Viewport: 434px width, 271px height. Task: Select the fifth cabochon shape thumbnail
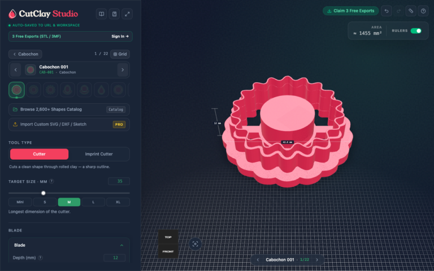point(84,90)
